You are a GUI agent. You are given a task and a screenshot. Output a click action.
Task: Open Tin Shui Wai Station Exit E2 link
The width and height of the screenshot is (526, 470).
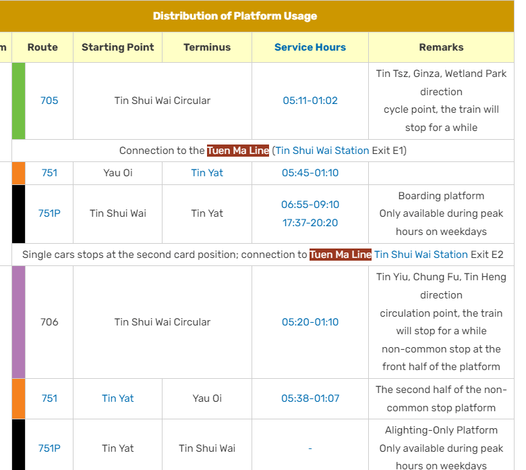[421, 255]
